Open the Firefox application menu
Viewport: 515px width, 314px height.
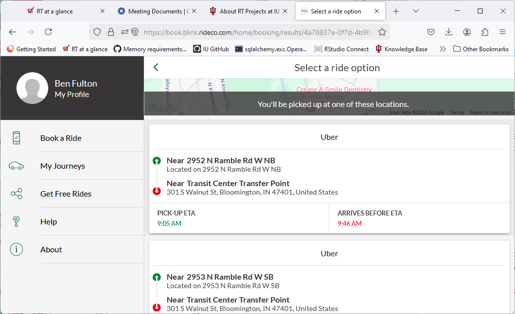503,32
